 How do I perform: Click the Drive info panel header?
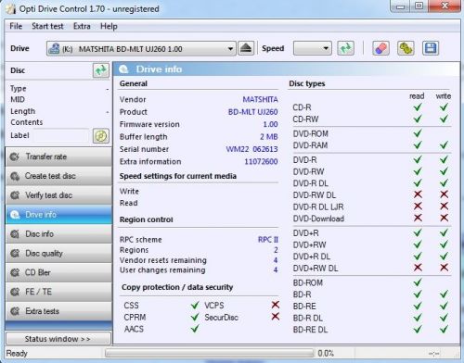287,69
